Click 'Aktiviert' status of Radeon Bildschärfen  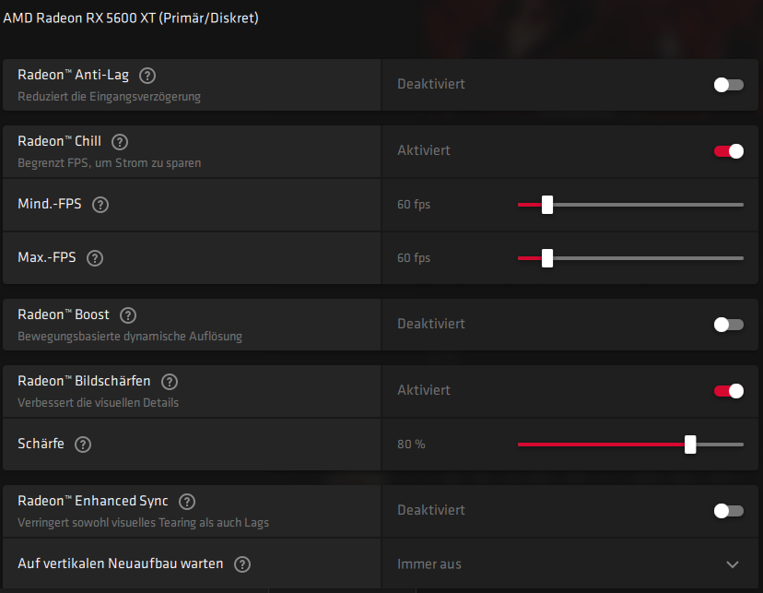pyautogui.click(x=424, y=390)
